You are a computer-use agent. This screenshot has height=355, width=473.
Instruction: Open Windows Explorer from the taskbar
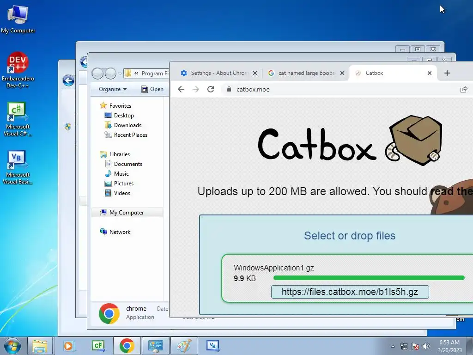[x=40, y=346]
